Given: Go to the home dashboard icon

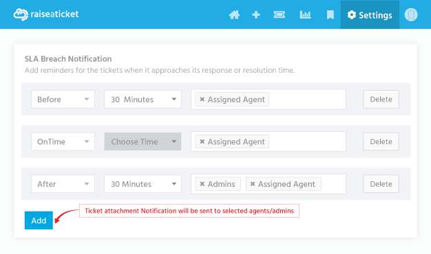Looking at the screenshot, I should click(x=234, y=14).
